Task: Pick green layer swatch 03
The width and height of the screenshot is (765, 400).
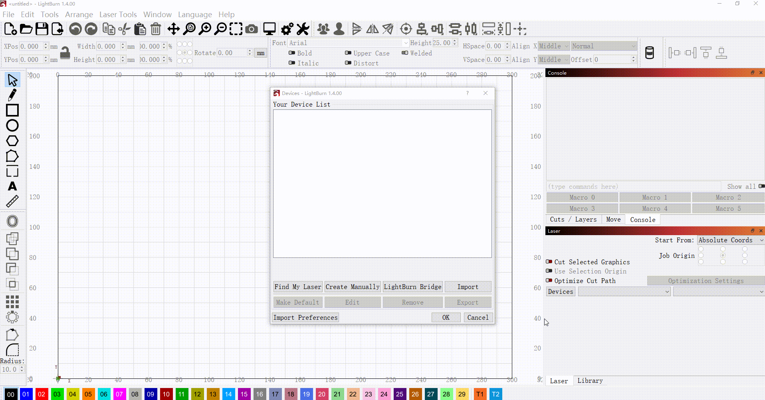Action: pyautogui.click(x=57, y=394)
